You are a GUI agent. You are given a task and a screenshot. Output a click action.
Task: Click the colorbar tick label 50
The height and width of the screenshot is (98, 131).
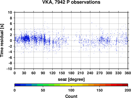point(43,90)
